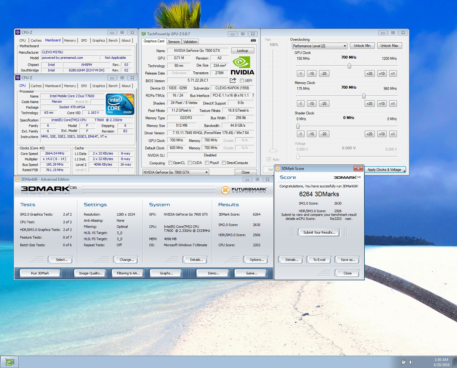Screen dimensions: 457x368
Task: Click the taskbar start/app icon
Action: (10, 362)
